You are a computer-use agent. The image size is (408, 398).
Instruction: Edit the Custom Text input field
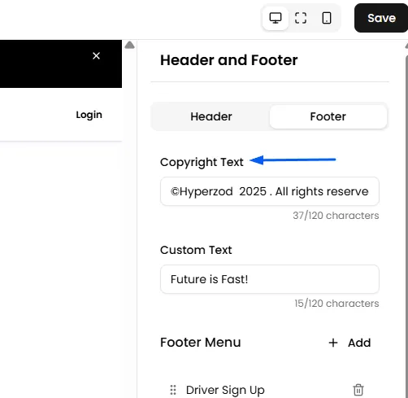pyautogui.click(x=270, y=279)
